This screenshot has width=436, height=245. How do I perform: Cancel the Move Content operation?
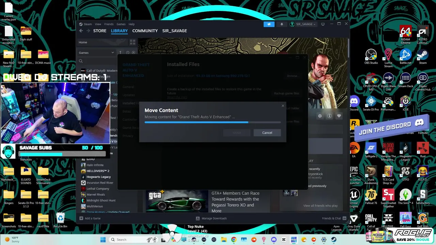pyautogui.click(x=267, y=133)
